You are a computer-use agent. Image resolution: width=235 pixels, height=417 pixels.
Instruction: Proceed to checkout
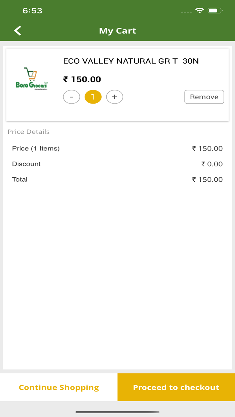[176, 387]
